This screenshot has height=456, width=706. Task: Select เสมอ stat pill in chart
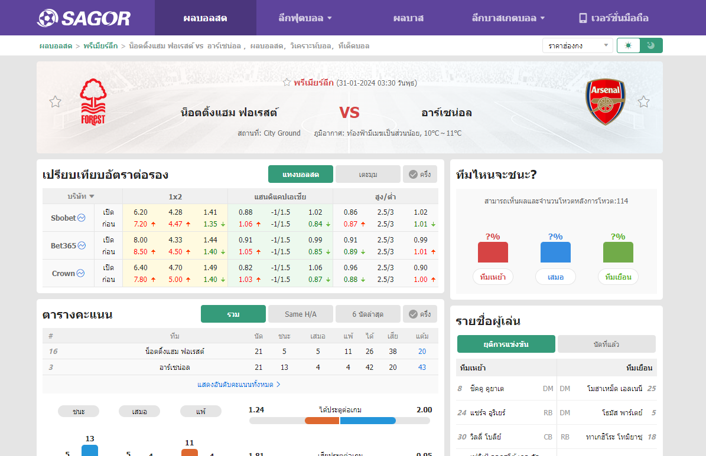pos(139,412)
